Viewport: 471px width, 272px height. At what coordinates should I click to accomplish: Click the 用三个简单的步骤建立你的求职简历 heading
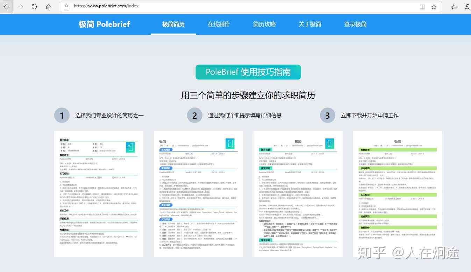pos(248,95)
